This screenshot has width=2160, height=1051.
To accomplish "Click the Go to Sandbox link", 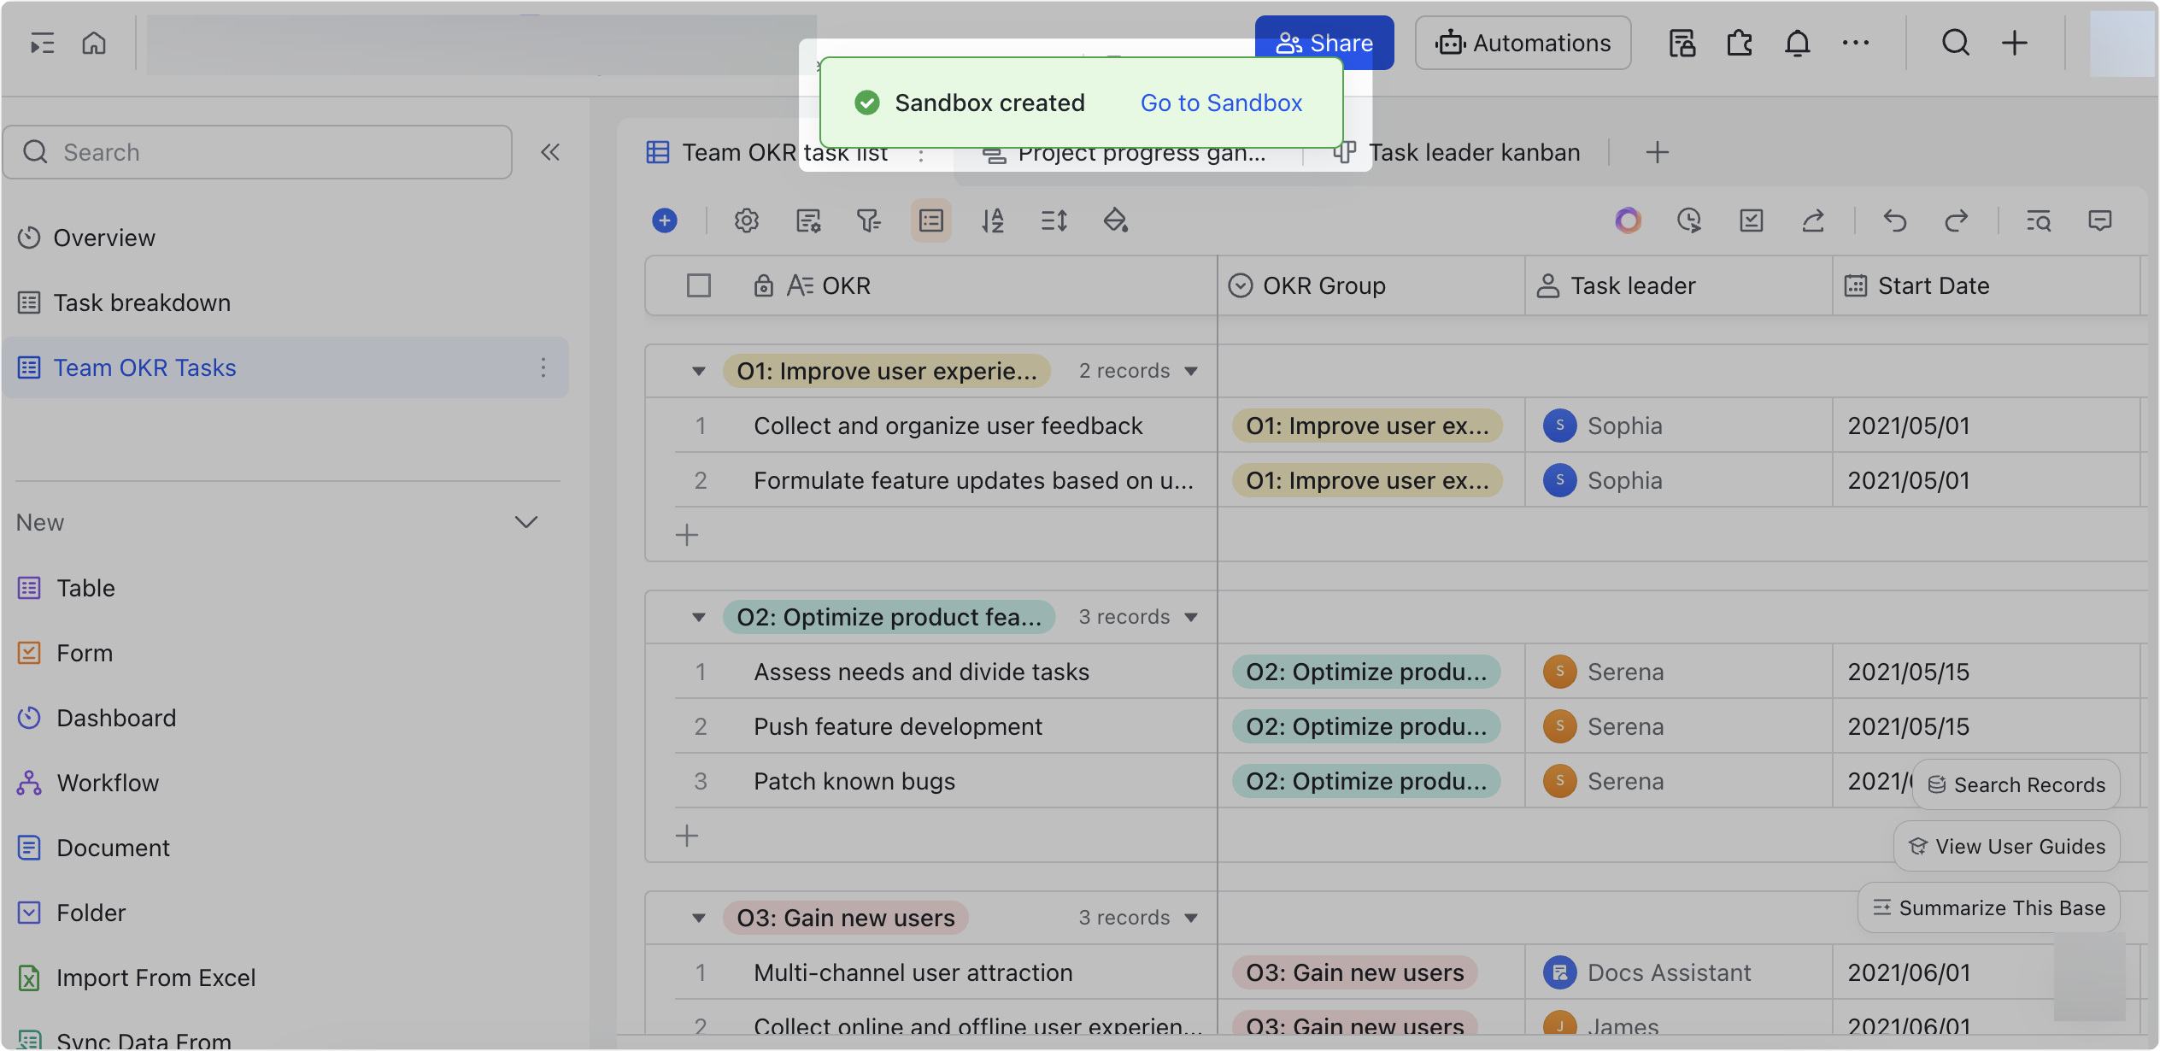I will [x=1221, y=103].
